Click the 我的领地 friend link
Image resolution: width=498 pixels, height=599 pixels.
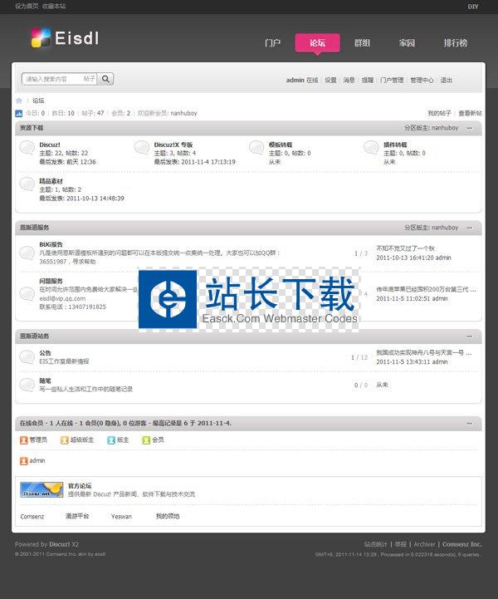click(x=168, y=516)
